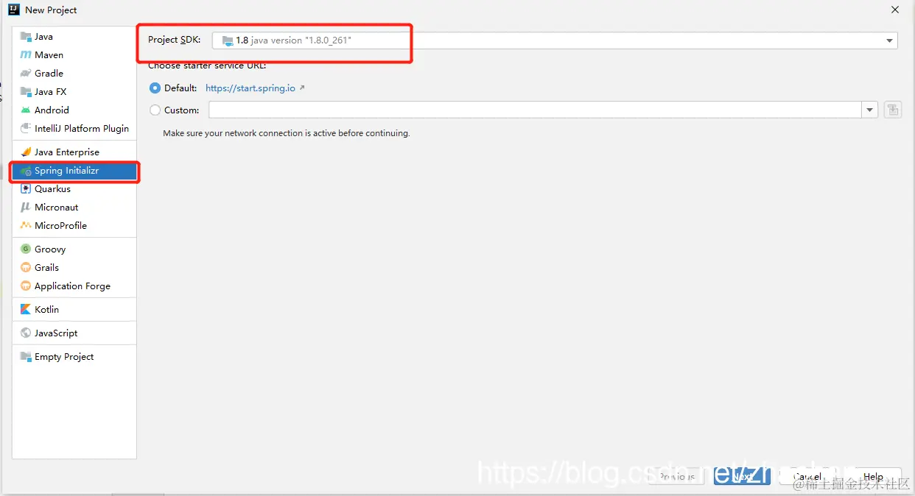
Task: Expand the Custom URL history dropdown arrow
Action: point(870,110)
